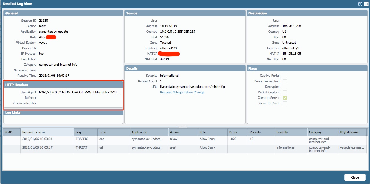
Task: Toggle the Proxy Transaction checkbox
Action: pos(285,81)
